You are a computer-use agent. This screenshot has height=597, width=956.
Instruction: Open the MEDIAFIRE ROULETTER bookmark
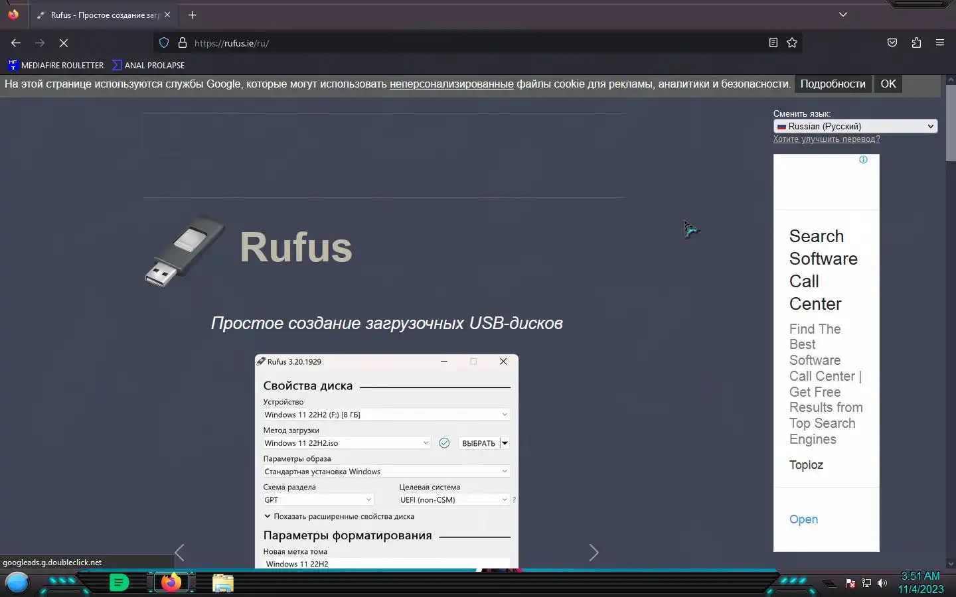tap(56, 65)
